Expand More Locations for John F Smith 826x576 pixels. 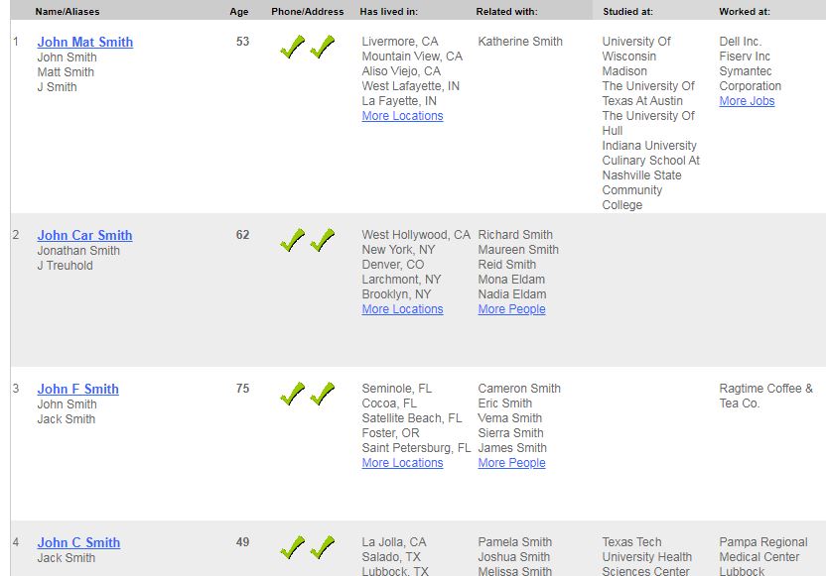(402, 463)
